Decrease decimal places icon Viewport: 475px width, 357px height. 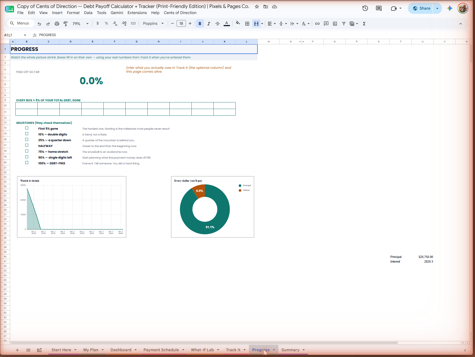coord(115,23)
